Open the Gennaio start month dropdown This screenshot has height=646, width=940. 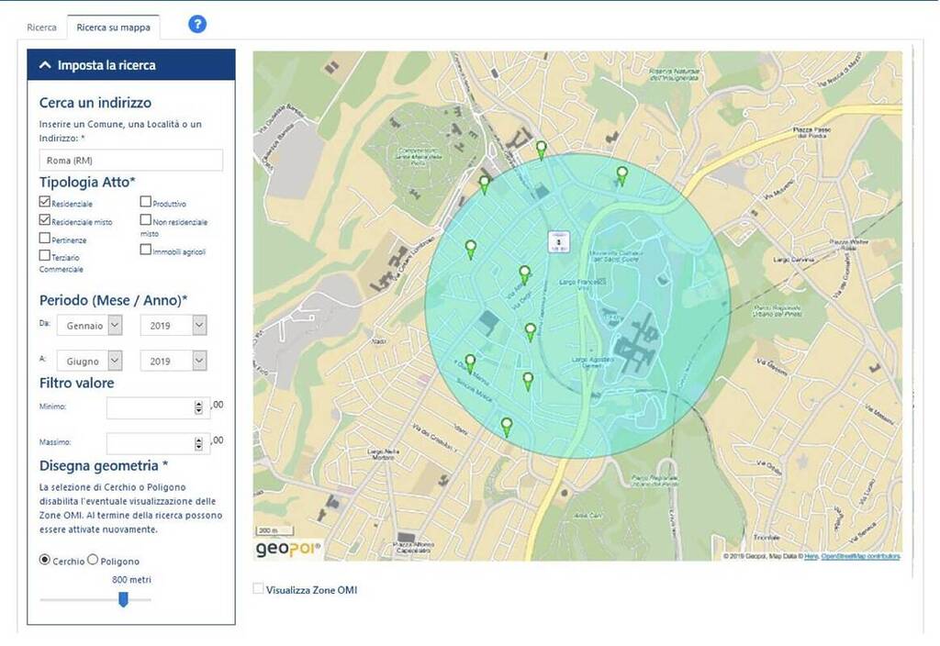[90, 326]
